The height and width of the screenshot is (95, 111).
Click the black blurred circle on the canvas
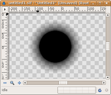55,47
